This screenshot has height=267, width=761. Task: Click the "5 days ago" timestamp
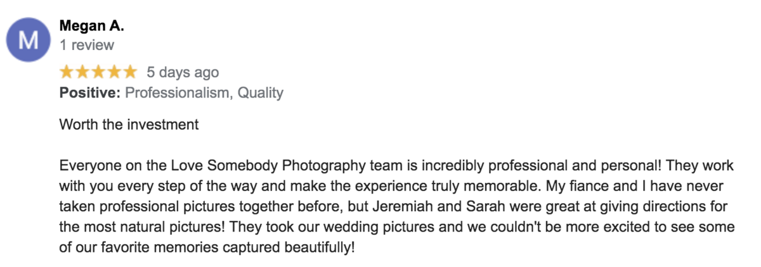click(183, 72)
